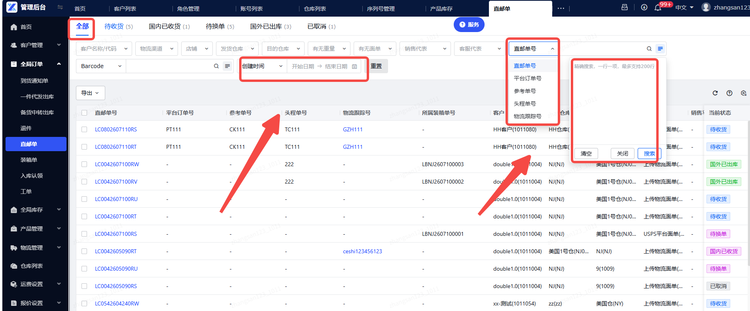Check the row LC0042605090RS checkbox
The height and width of the screenshot is (311, 750).
[84, 286]
